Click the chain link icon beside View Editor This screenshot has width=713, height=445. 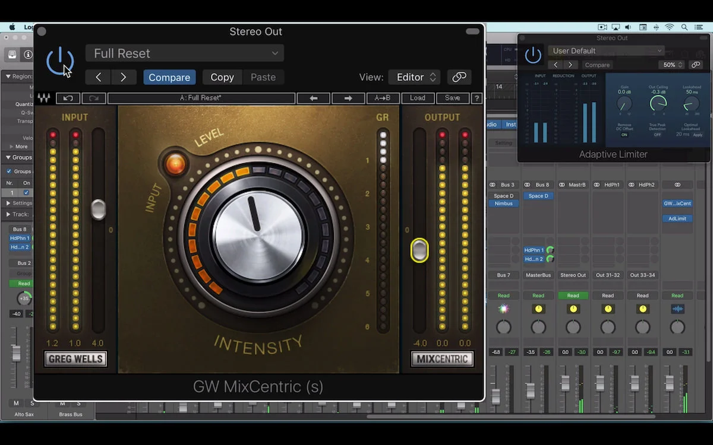(x=459, y=77)
